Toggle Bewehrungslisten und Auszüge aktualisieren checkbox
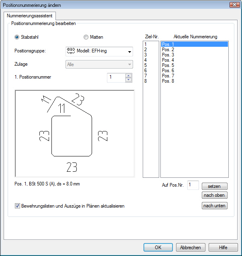 tap(17, 206)
